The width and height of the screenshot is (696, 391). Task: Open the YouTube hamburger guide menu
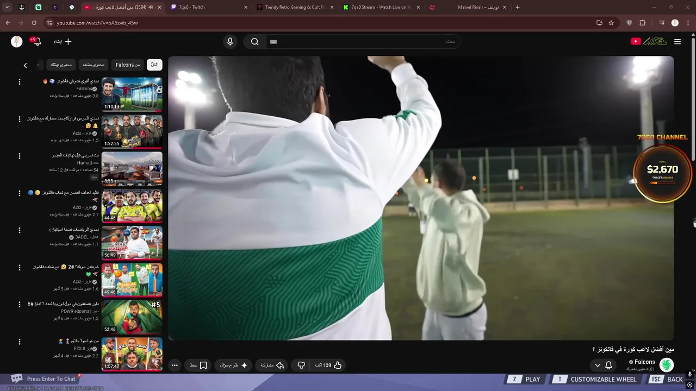pyautogui.click(x=678, y=42)
